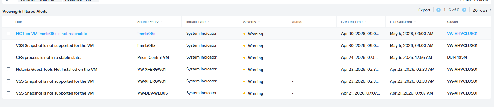Screen dimensions: 494x107
Task: Tick Nutanix Guest Tools Not Installed checkbox
Action: (x=9, y=69)
